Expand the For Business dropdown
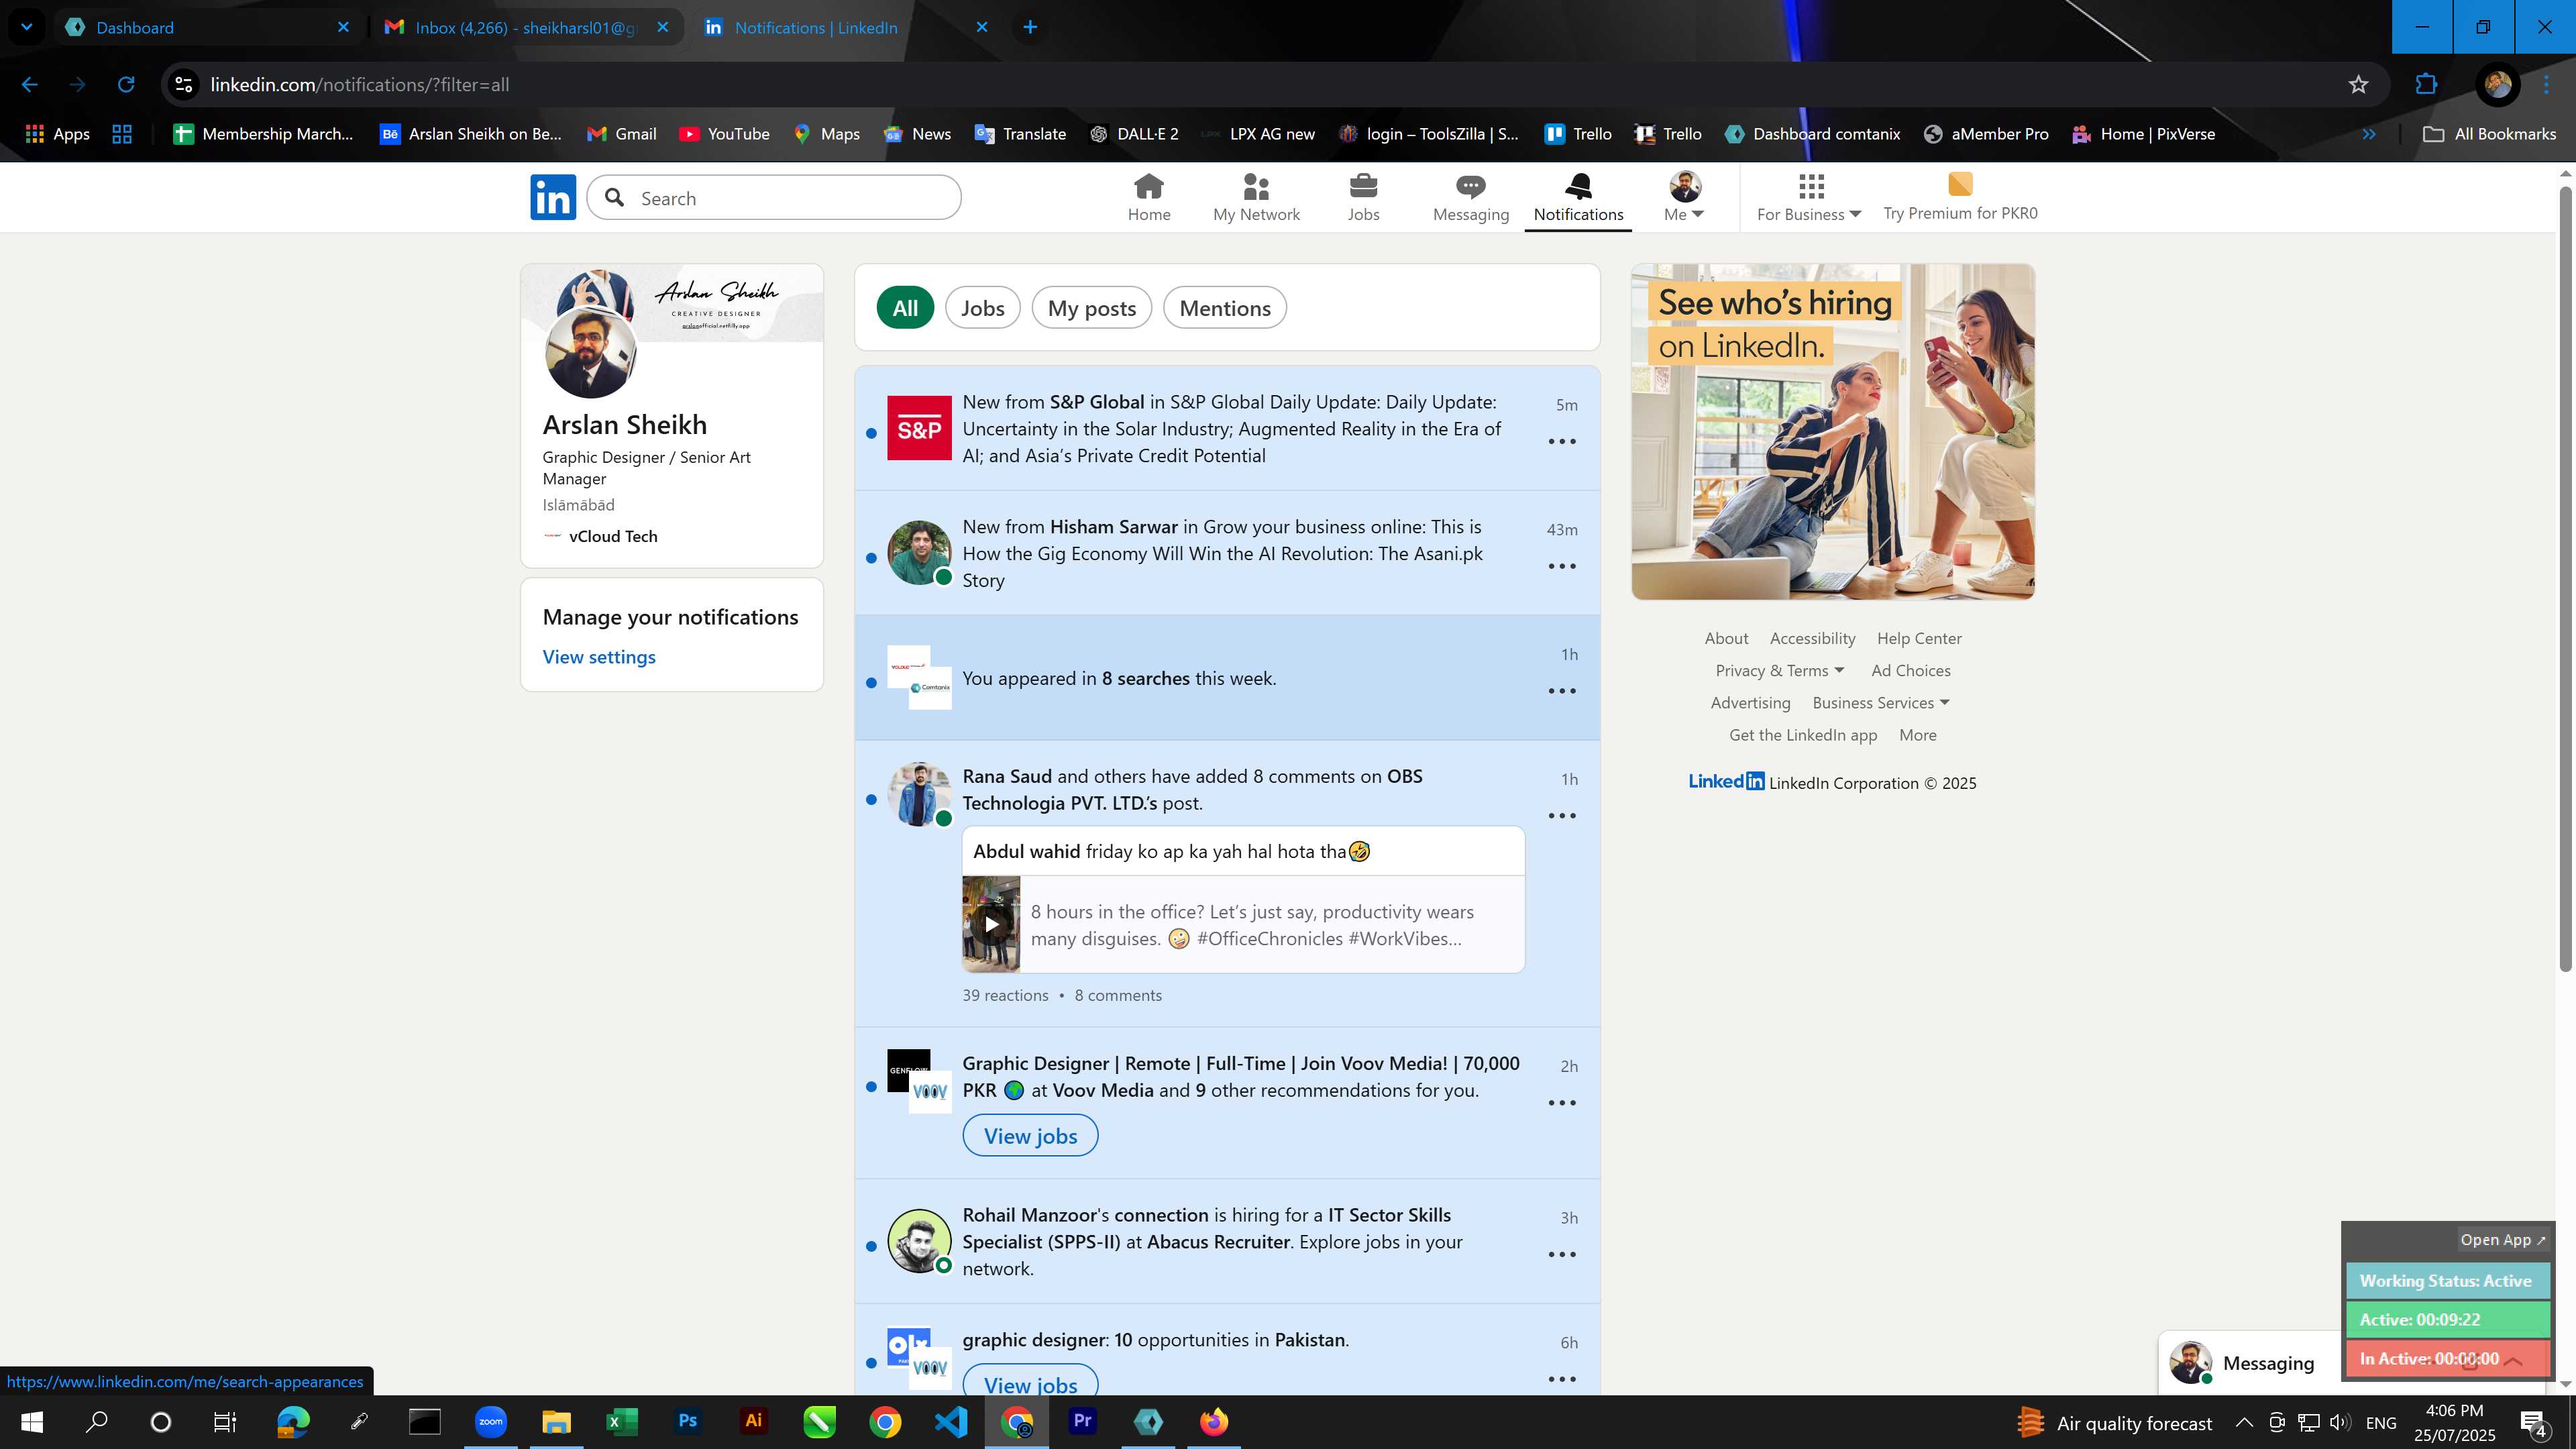The width and height of the screenshot is (2576, 1449). (x=1809, y=197)
